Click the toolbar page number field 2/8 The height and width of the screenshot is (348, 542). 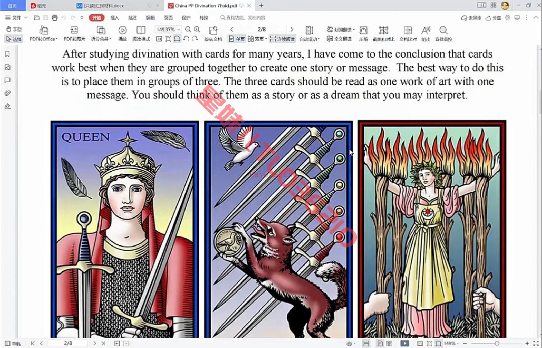(x=262, y=29)
